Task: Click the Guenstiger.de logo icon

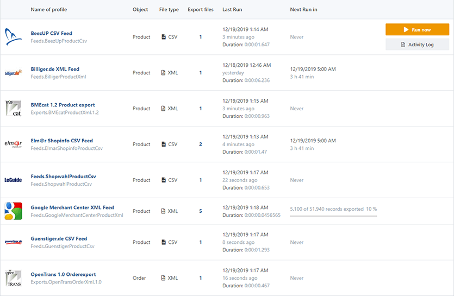Action: pos(13,242)
